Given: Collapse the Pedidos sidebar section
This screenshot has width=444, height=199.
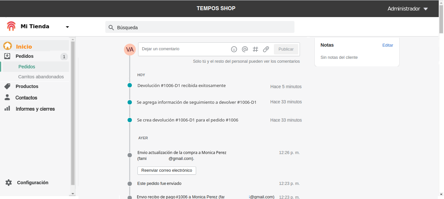Looking at the screenshot, I should (x=24, y=56).
